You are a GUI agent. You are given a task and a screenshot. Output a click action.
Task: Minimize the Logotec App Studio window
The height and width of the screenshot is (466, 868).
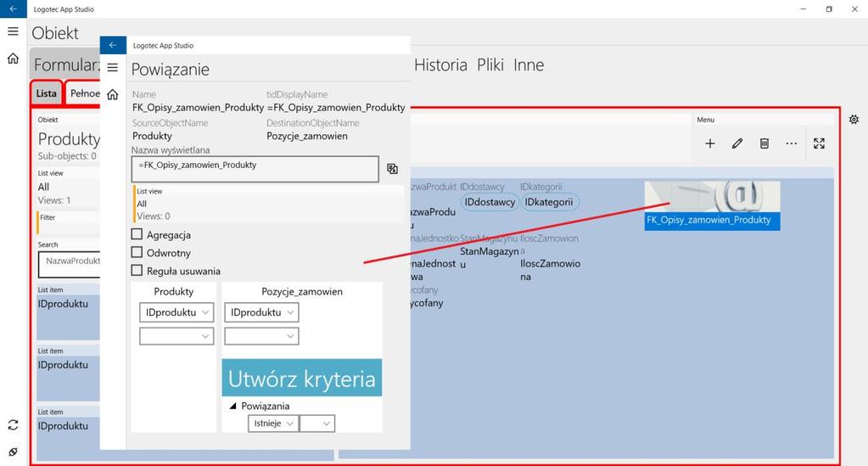pos(804,8)
